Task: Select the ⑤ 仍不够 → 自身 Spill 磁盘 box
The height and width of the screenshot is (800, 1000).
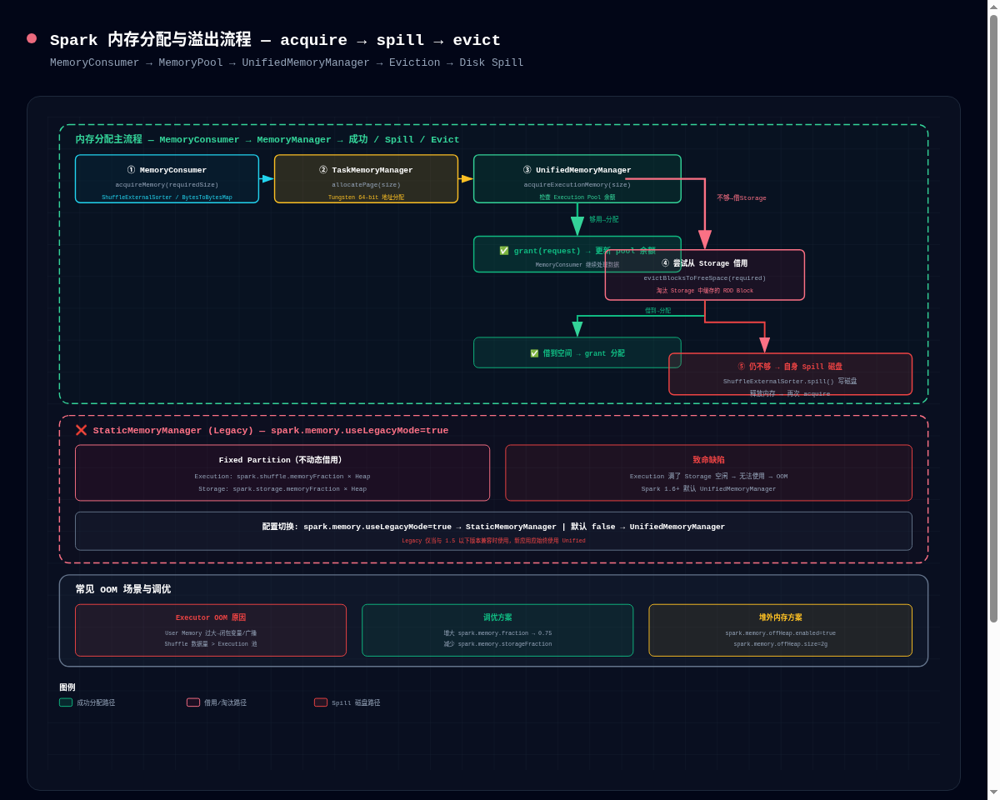Action: point(790,374)
